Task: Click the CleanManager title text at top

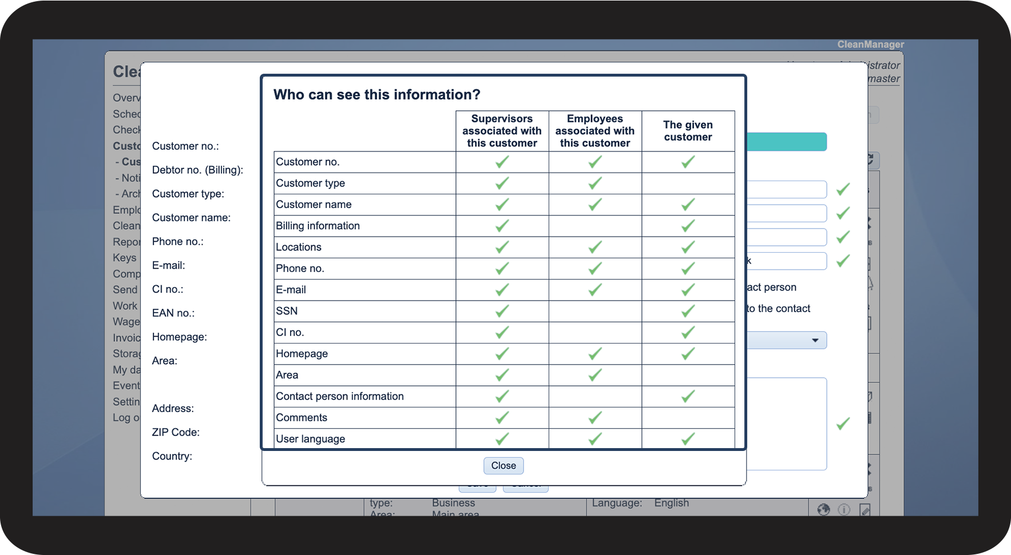Action: tap(871, 44)
